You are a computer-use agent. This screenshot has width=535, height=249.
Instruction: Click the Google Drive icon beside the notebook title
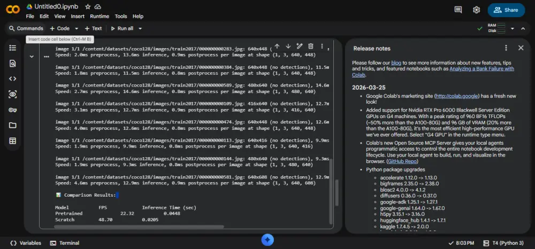(x=29, y=7)
